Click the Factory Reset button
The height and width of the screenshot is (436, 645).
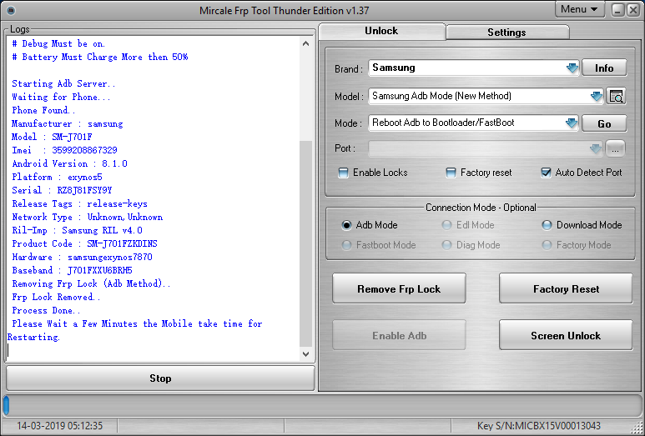pos(566,288)
